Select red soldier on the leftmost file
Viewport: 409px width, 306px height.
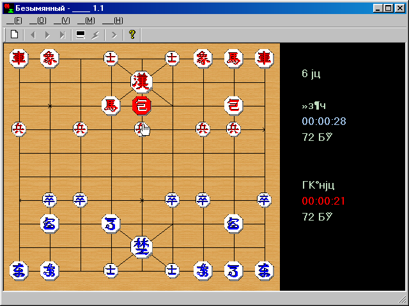[19, 129]
